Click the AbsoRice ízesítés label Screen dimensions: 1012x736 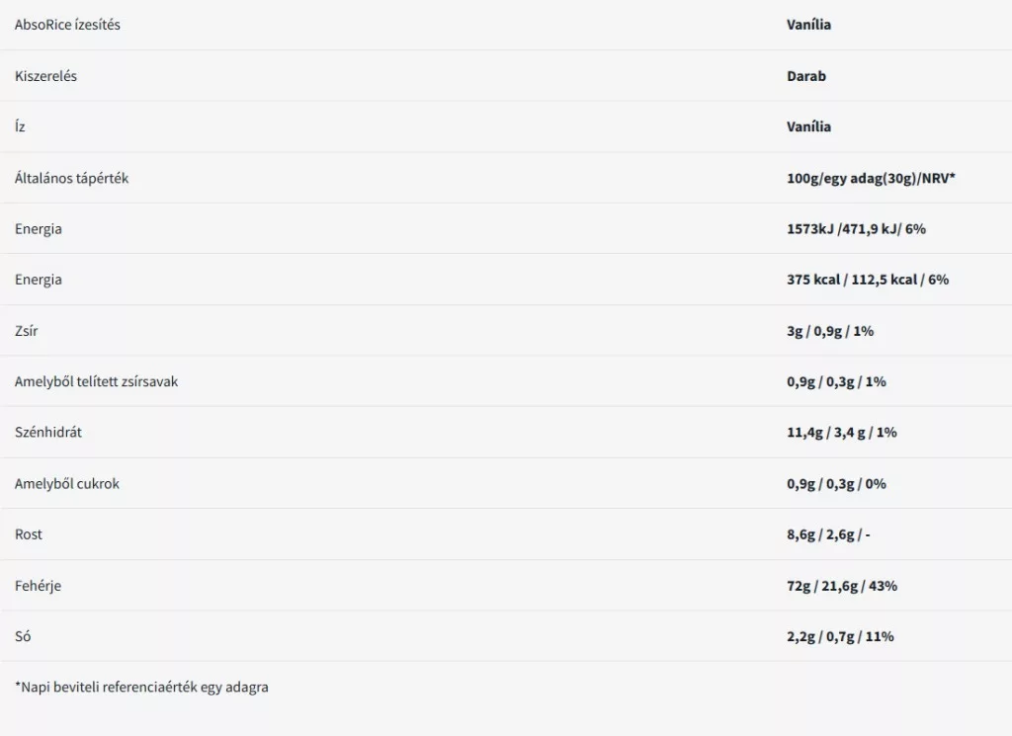point(67,25)
